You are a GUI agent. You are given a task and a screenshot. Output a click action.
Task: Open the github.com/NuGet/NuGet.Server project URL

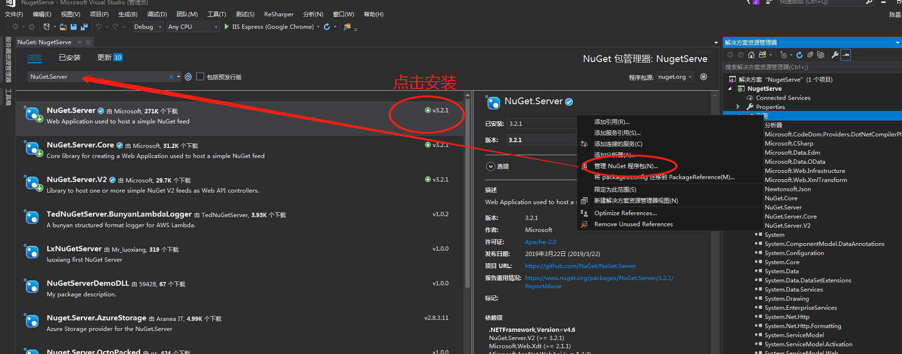(x=580, y=266)
